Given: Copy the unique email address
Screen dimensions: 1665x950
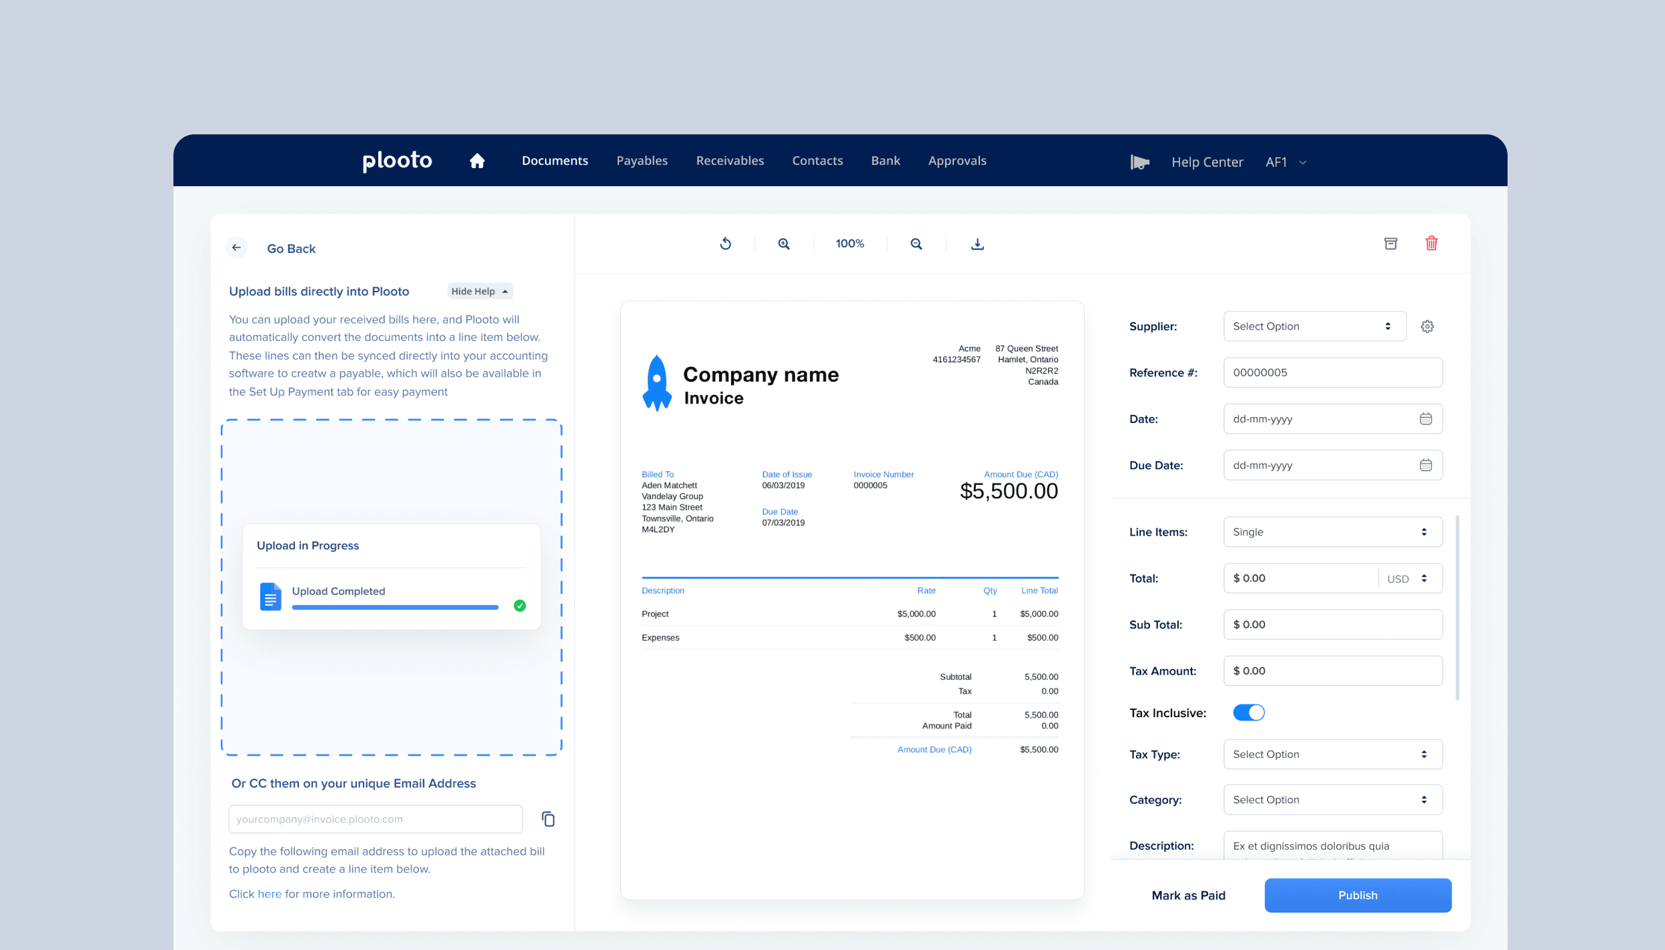Looking at the screenshot, I should 548,819.
